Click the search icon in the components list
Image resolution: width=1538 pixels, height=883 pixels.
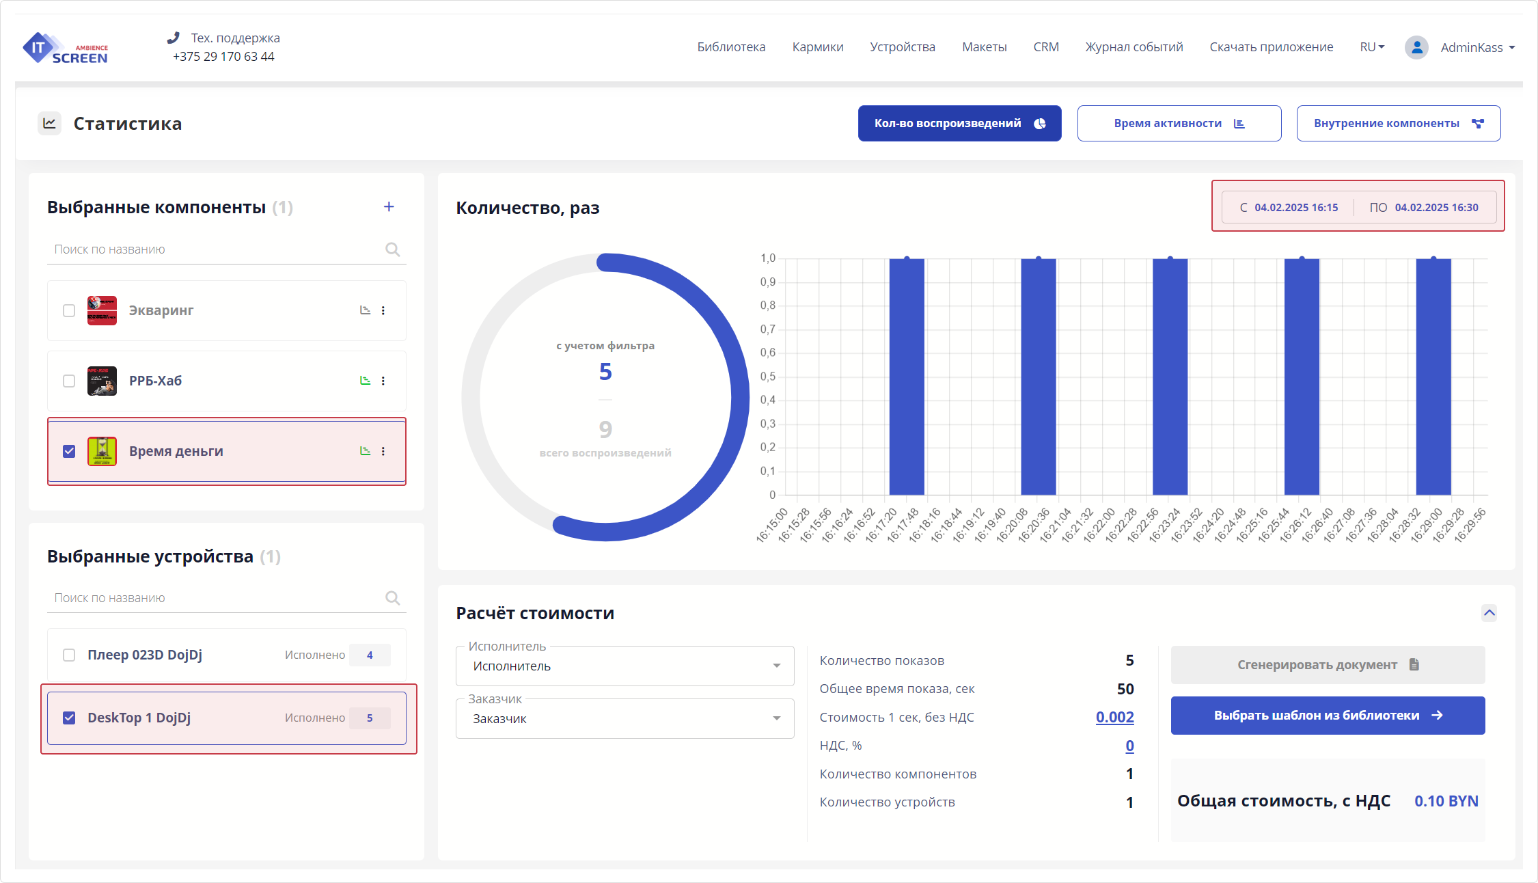392,249
